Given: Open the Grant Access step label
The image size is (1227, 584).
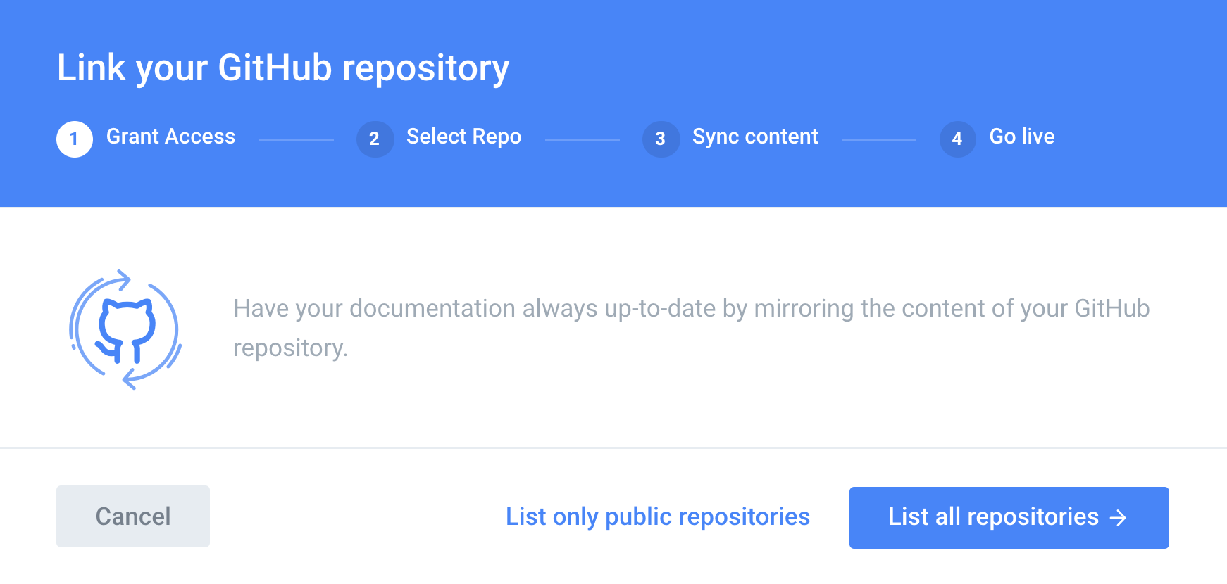Looking at the screenshot, I should [170, 137].
